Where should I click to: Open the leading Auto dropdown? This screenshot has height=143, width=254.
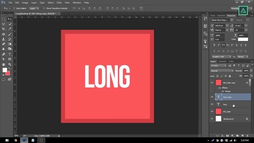click(x=246, y=25)
